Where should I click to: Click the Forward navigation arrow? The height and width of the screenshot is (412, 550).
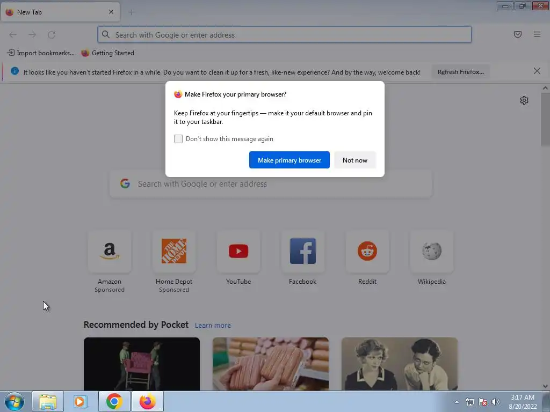tap(32, 35)
